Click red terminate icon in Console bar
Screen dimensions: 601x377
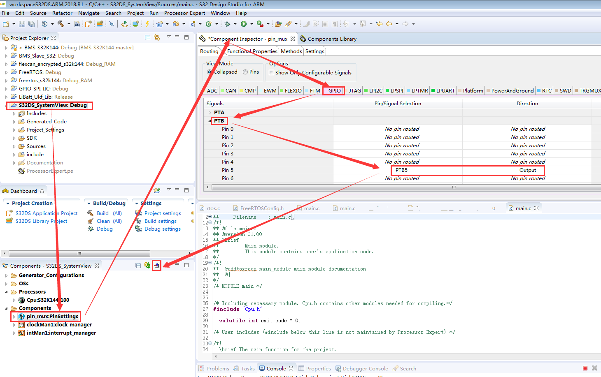click(x=585, y=368)
